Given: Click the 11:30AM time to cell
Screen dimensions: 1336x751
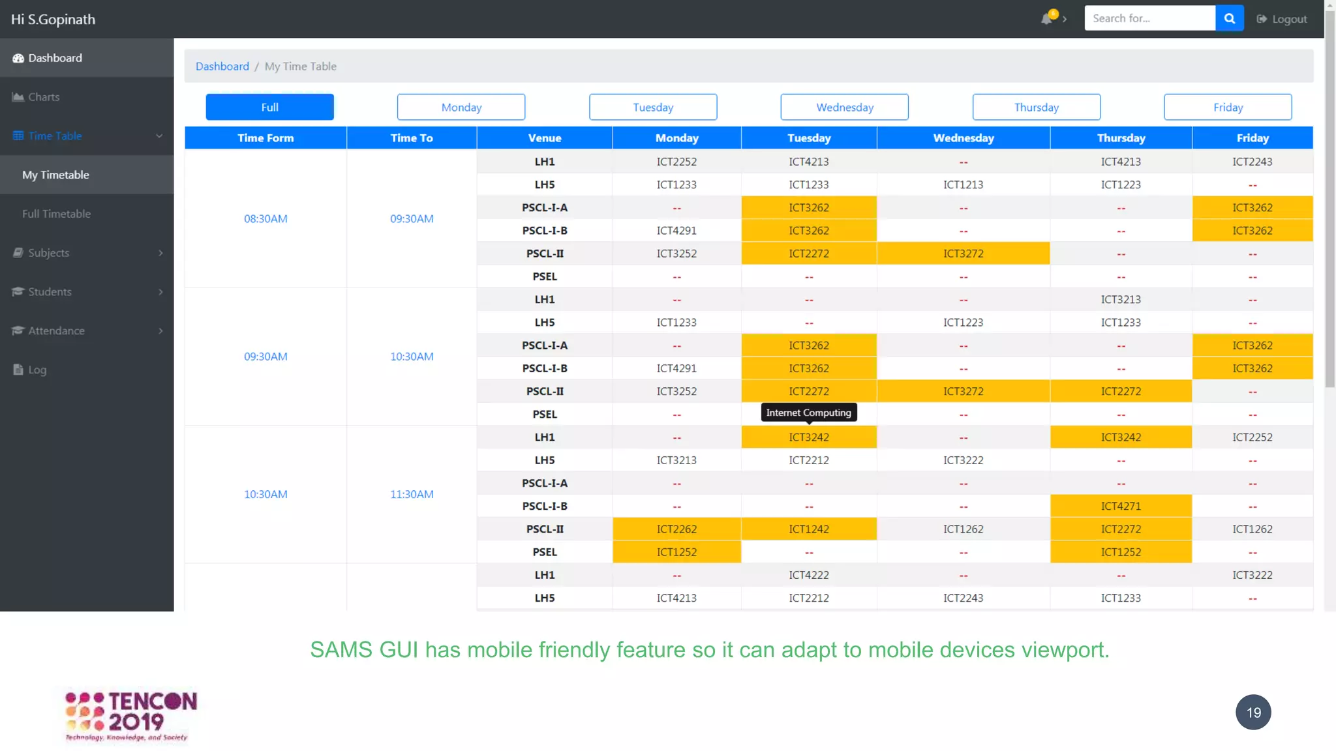Looking at the screenshot, I should (412, 494).
